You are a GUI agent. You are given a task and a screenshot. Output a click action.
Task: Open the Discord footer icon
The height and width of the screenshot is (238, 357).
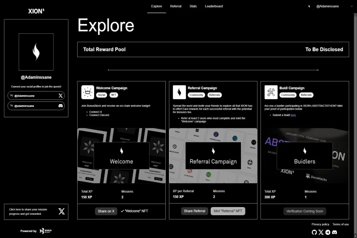(334, 232)
